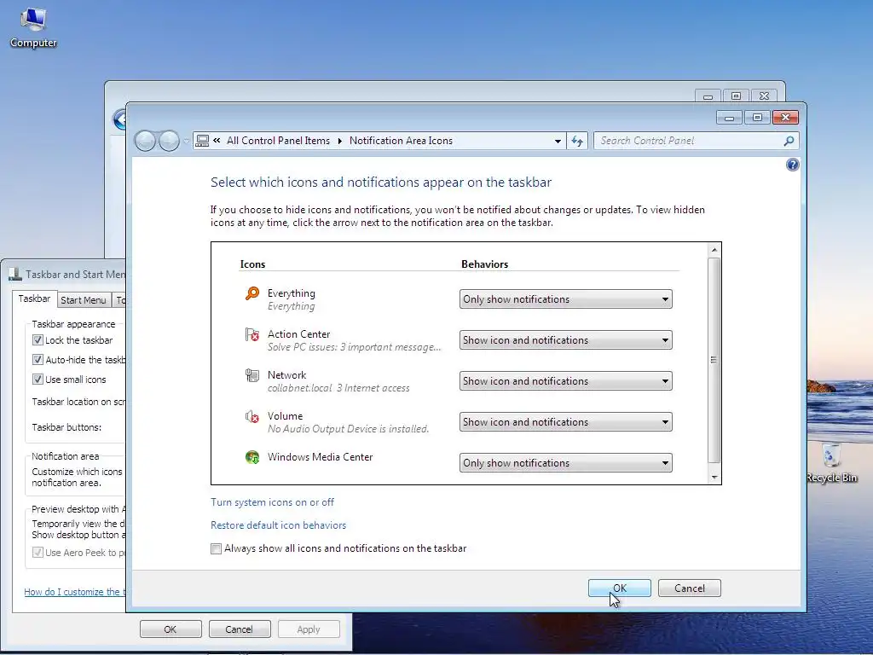Viewport: 873px width, 655px height.
Task: Open How do I customize the taskbar link
Action: click(75, 592)
